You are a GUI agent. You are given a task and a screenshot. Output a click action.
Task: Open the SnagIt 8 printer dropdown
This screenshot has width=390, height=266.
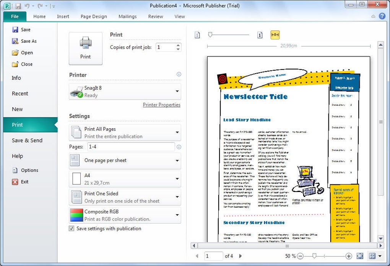pos(125,91)
